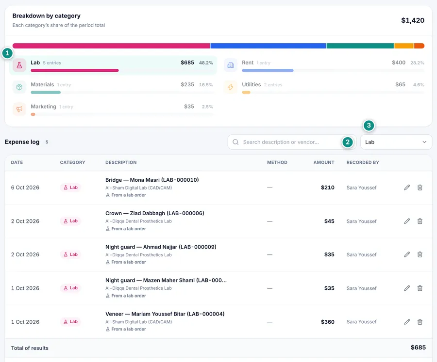Edit the Veneer — Mariam Youssef Bitar expense

pyautogui.click(x=407, y=322)
